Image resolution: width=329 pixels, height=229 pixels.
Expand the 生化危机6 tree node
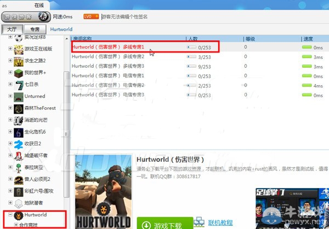10,132
